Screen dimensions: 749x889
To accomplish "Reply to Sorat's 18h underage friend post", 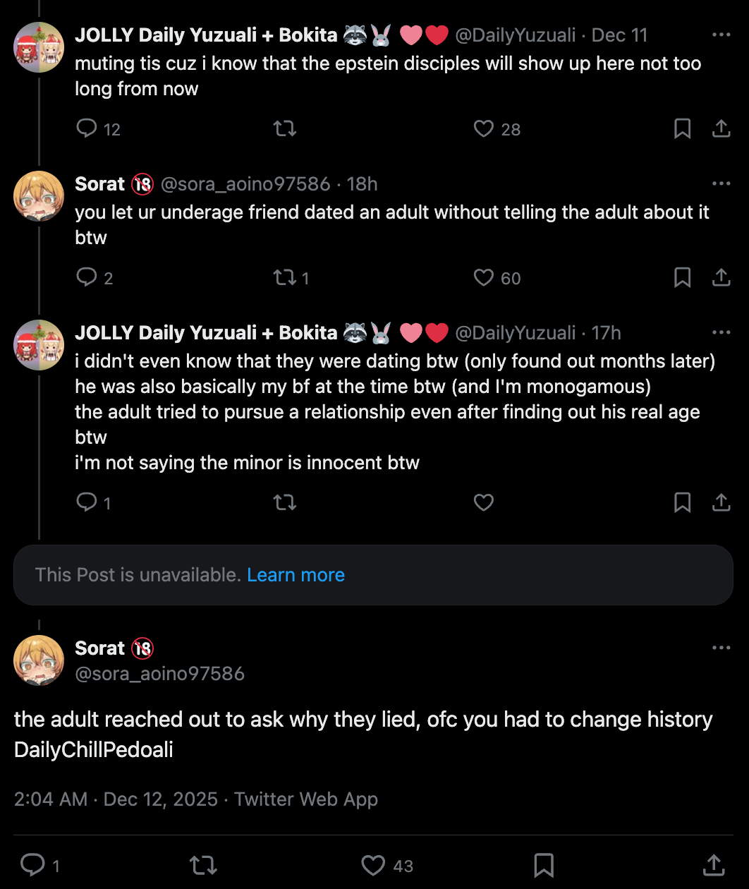I will point(87,277).
